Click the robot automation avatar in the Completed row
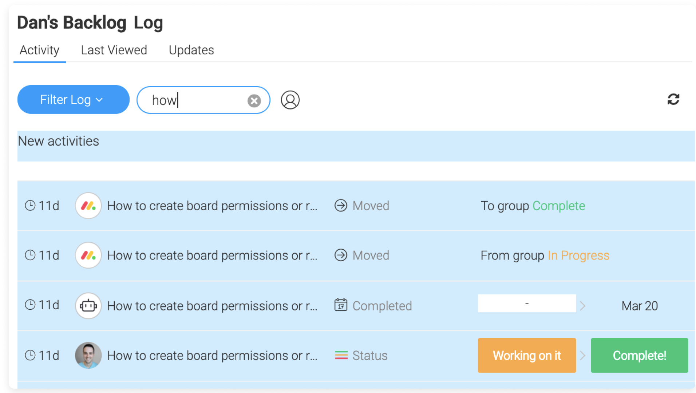The height and width of the screenshot is (393, 696). click(88, 306)
